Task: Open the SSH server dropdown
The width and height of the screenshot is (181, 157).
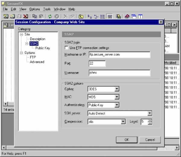Action: (x=150, y=113)
